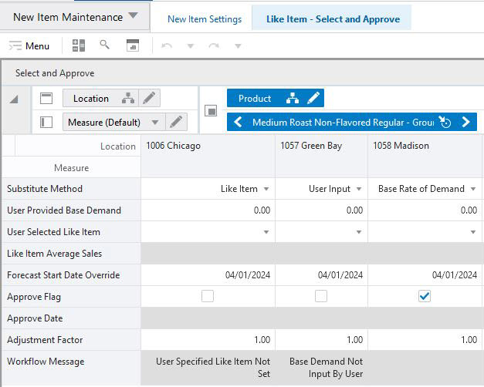Viewport: 484px width, 387px height.
Task: Go to next product with right chevron
Action: pyautogui.click(x=465, y=122)
